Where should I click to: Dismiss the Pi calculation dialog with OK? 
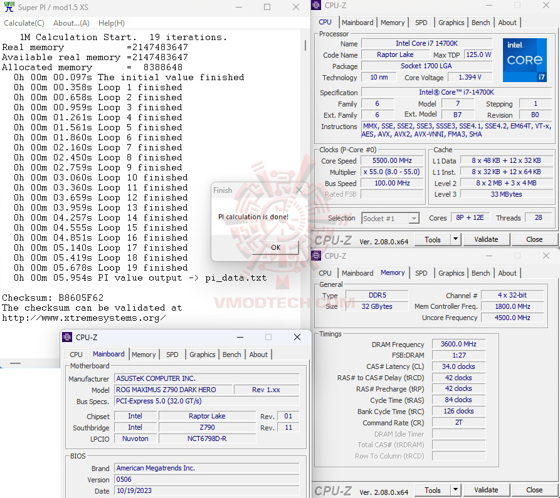coord(275,247)
